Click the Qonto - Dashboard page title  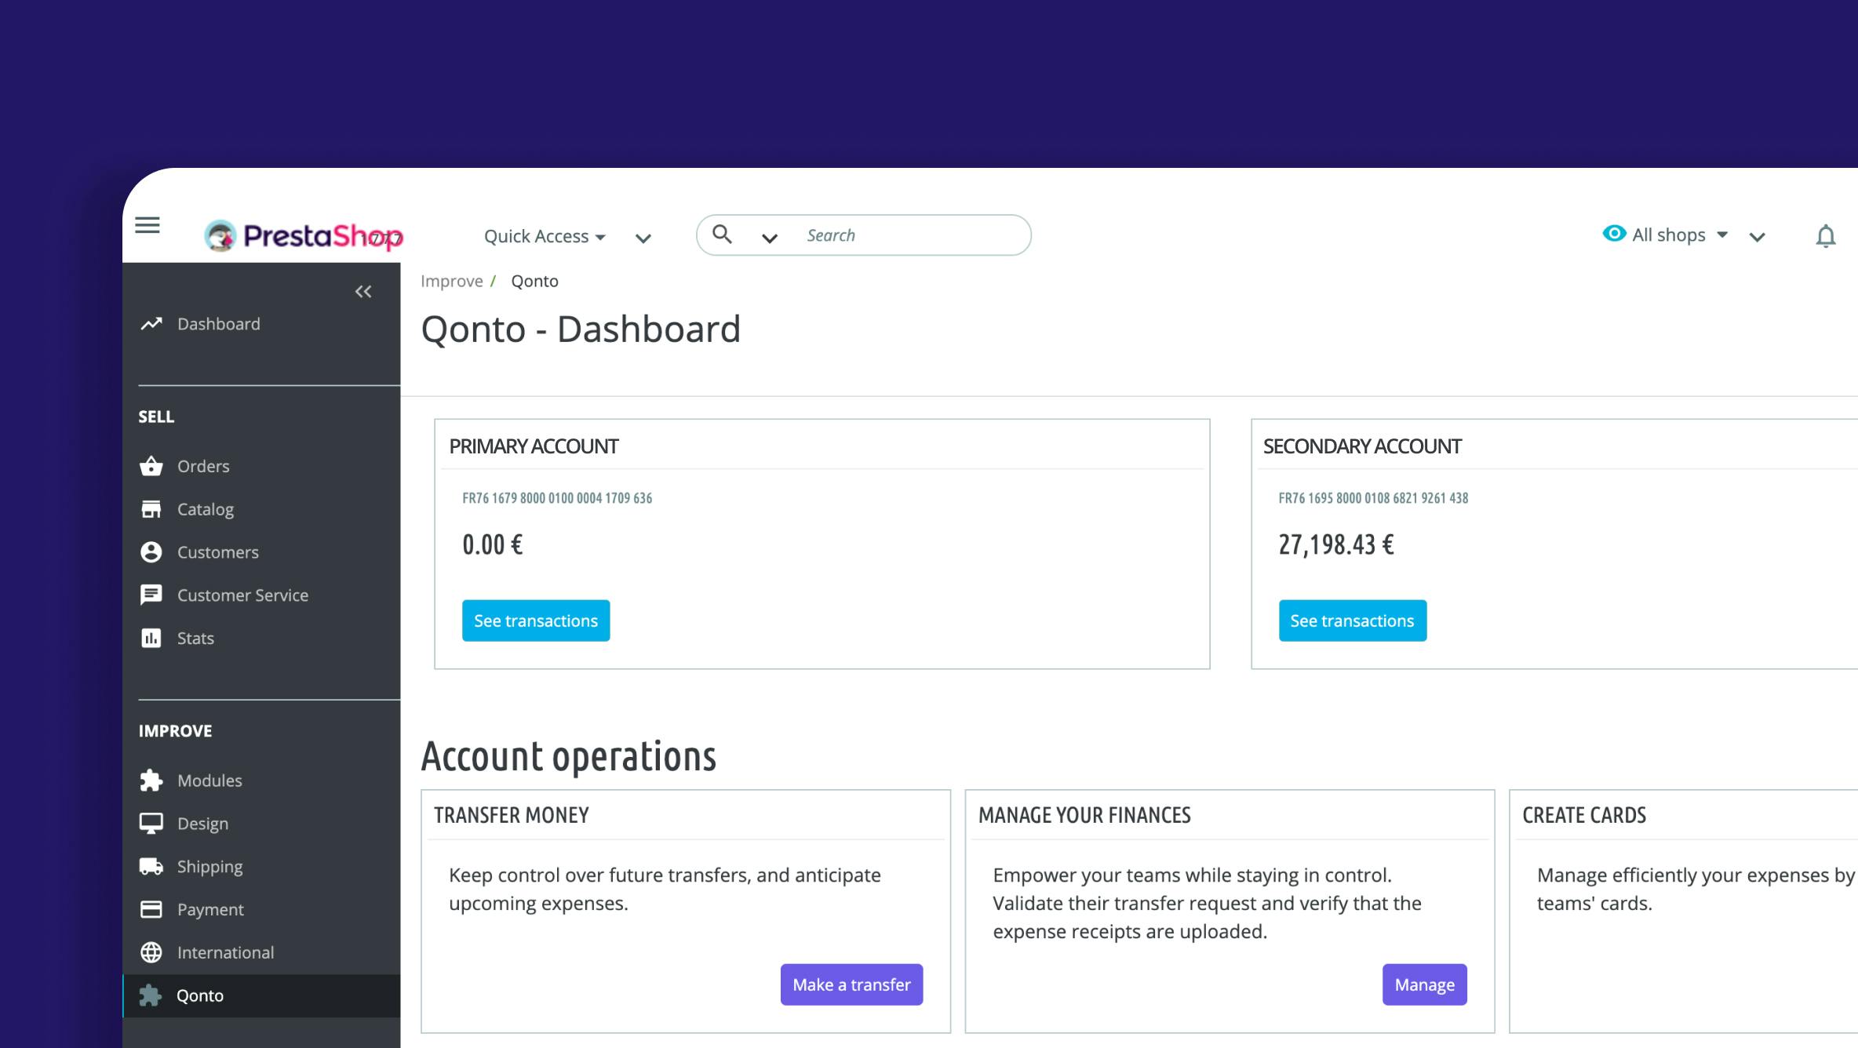581,329
